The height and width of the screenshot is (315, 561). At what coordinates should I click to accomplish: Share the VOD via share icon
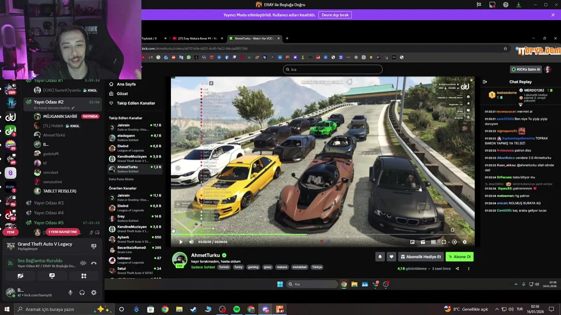[x=457, y=269]
